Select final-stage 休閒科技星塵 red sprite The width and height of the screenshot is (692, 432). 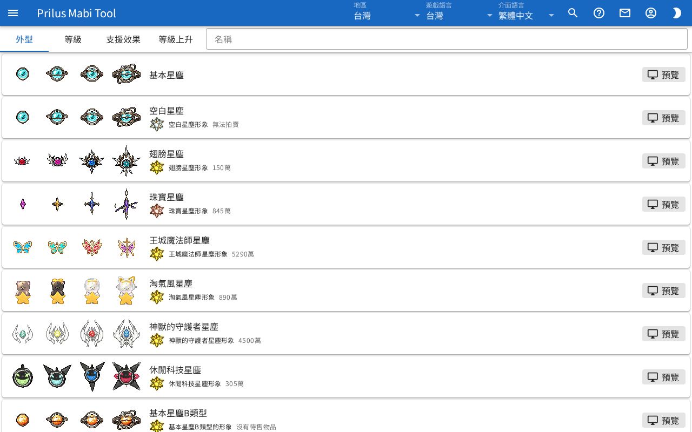point(127,376)
